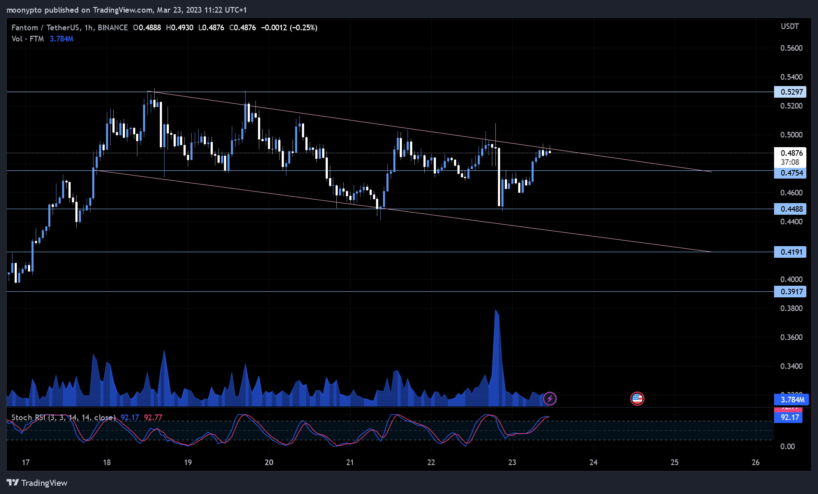Click the blue Stoch RSI value 92.17 in legend
Image resolution: width=818 pixels, height=494 pixels.
click(130, 417)
